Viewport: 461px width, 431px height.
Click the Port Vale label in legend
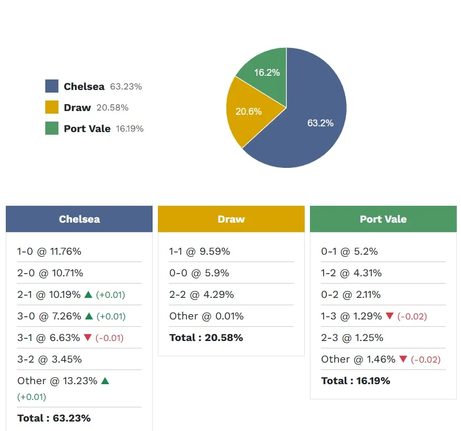pos(87,129)
